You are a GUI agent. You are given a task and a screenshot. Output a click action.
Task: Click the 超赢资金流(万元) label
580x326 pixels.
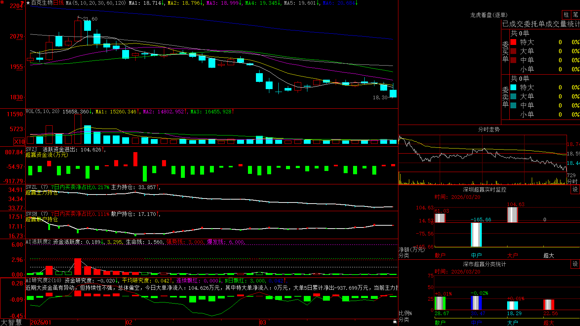[x=47, y=155]
